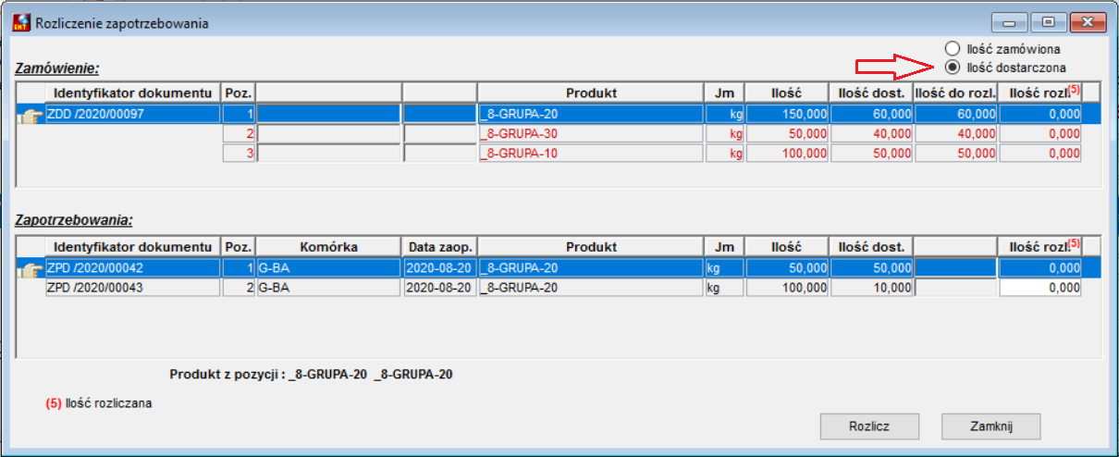Click 'Identyfikator dokumentu' header in the Zamówienie table
The image size is (1119, 457).
pos(132,93)
